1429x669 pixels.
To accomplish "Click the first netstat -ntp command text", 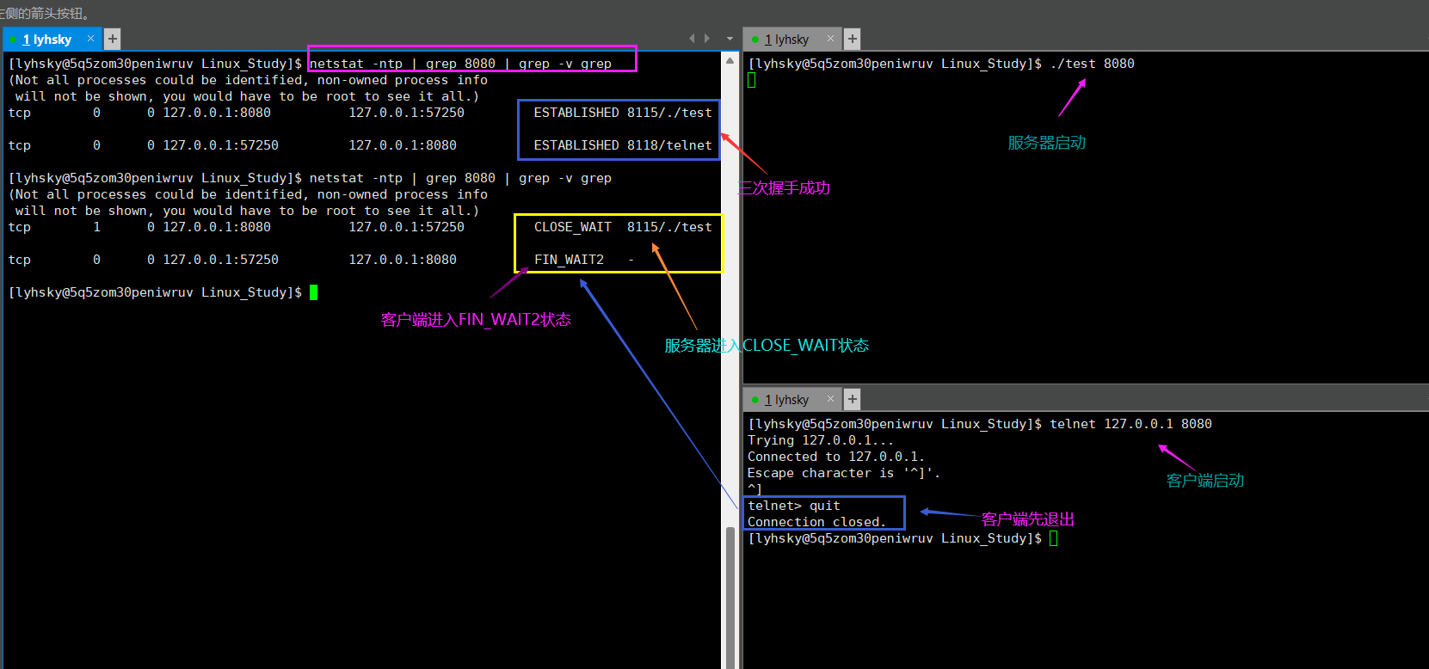I will point(460,64).
